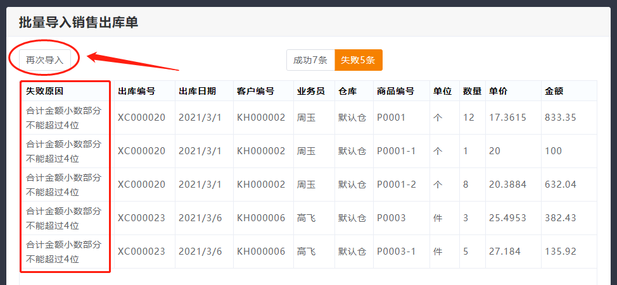
Task: Click the 商品编号 column header
Action: (395, 91)
